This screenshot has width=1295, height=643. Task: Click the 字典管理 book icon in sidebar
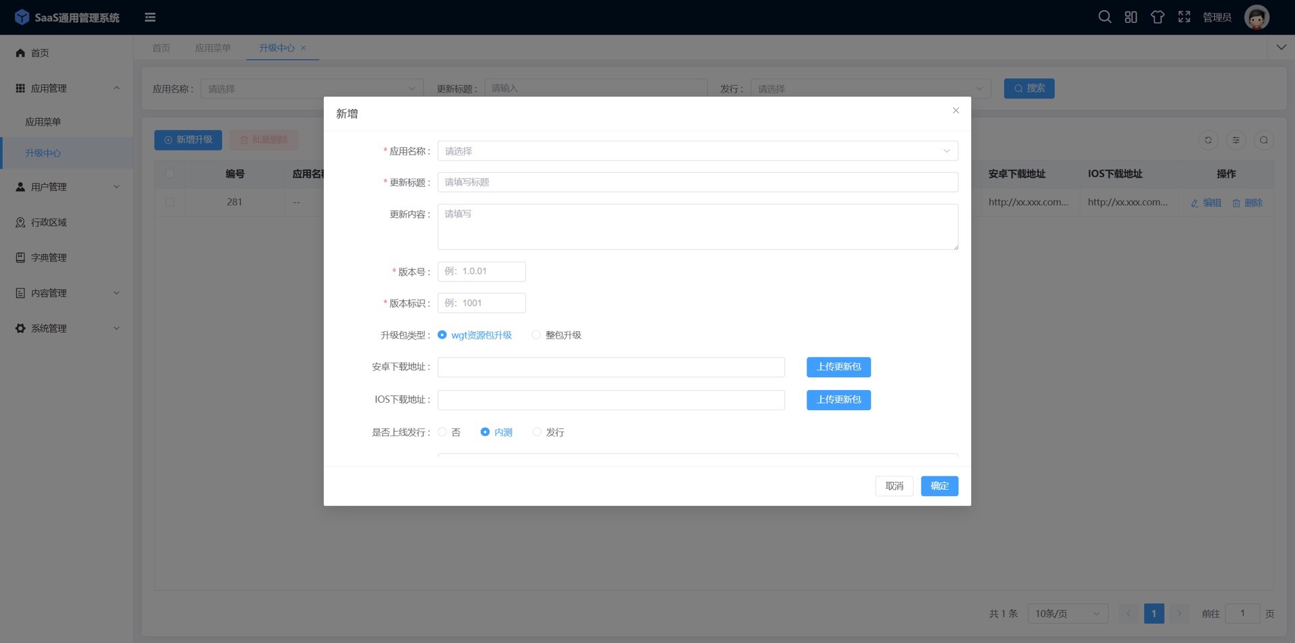(20, 258)
